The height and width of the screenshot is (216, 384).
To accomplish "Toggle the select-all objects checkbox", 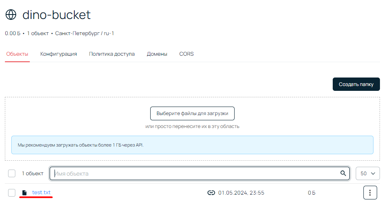I will [12, 174].
